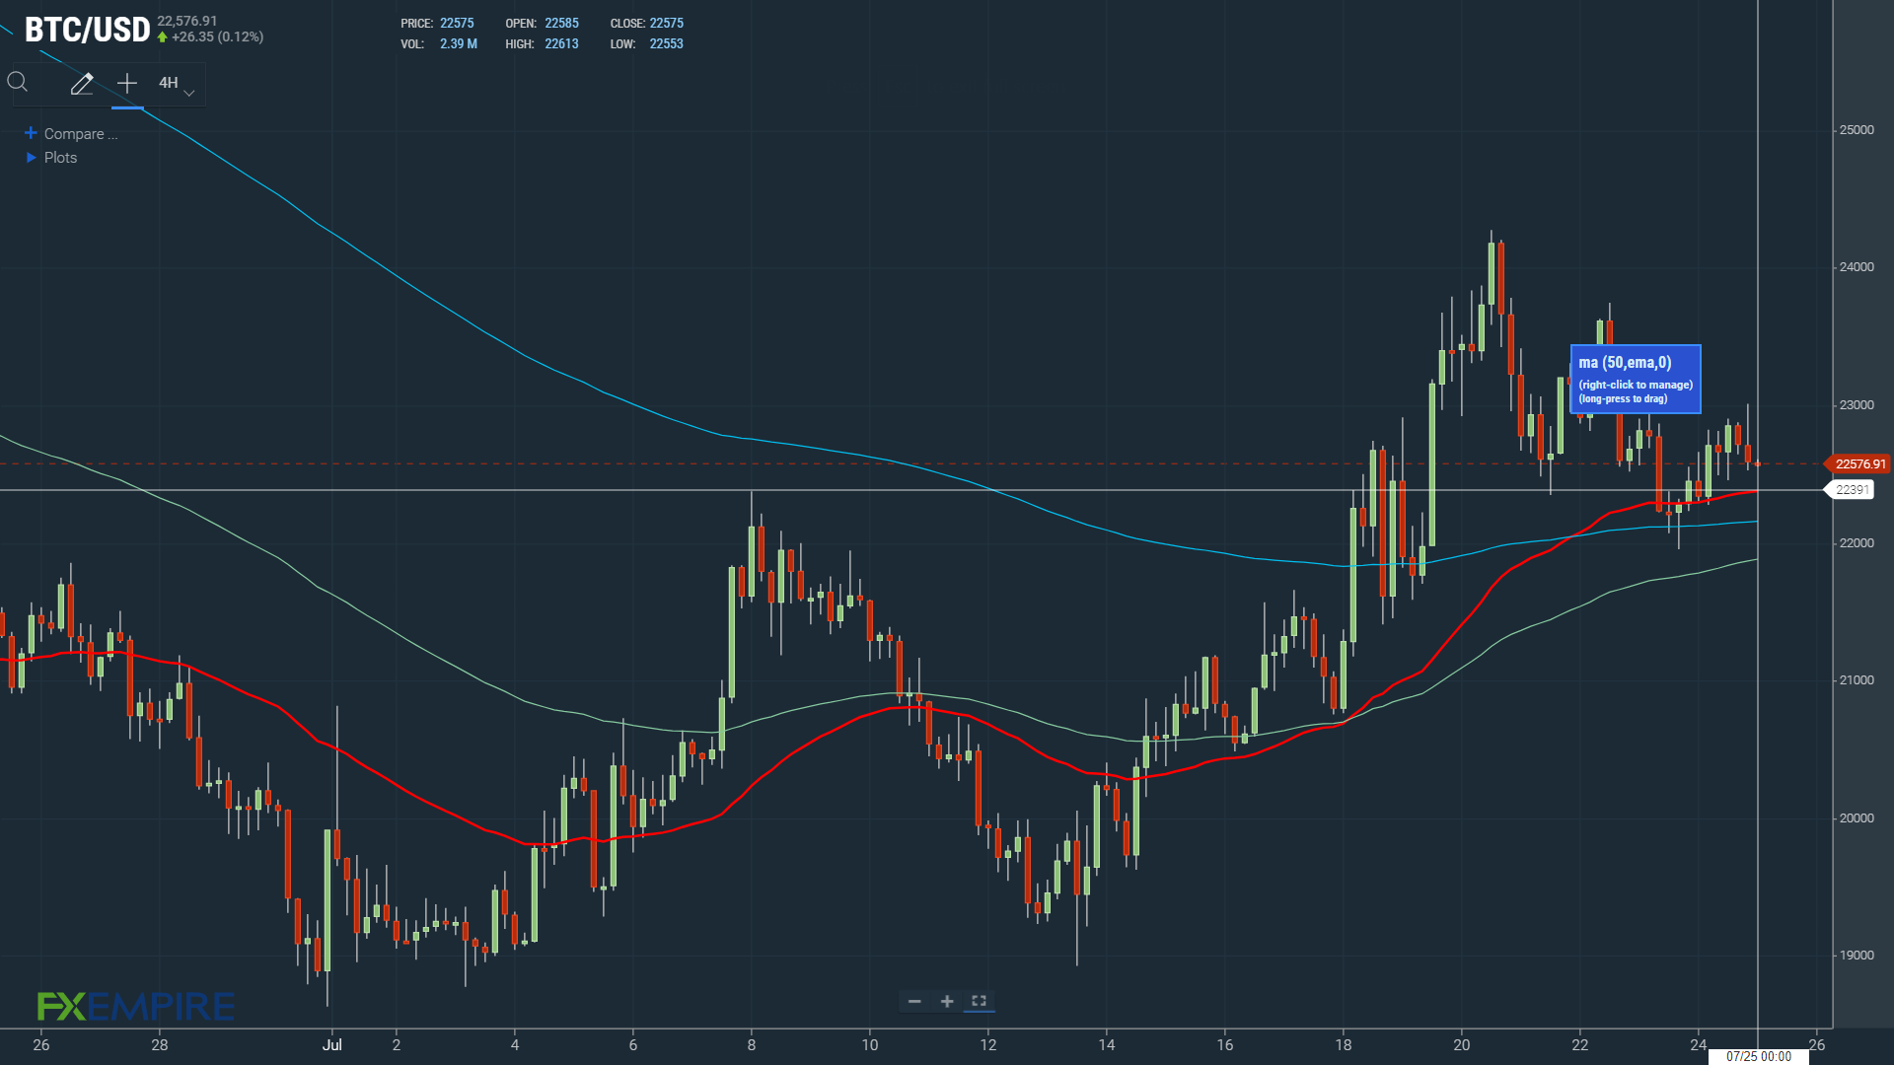
Task: Click the HIGH 22613 value
Action: [561, 44]
